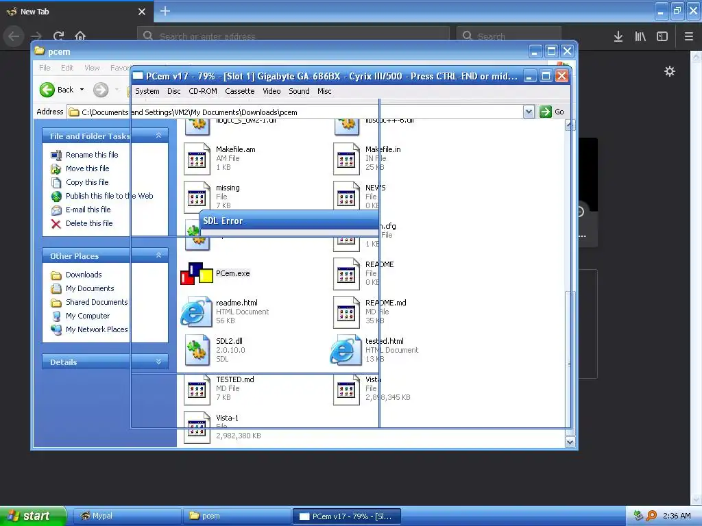
Task: Click E-mail this file
Action: click(88, 210)
